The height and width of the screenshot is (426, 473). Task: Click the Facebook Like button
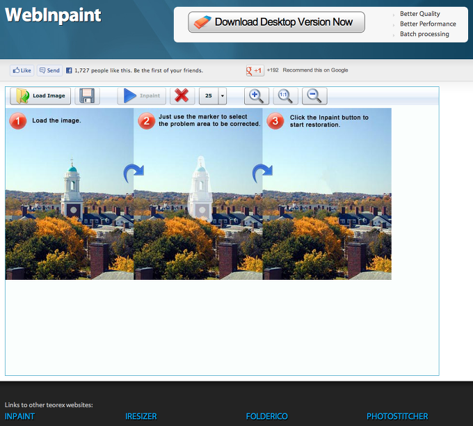click(22, 70)
